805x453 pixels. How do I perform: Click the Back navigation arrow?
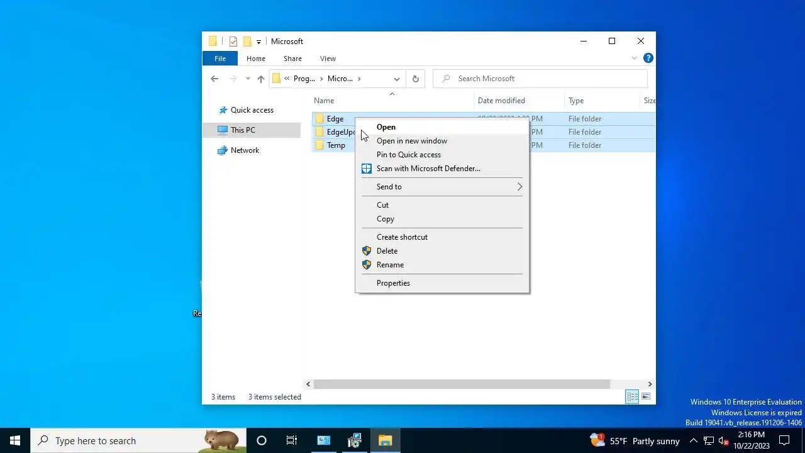click(214, 79)
